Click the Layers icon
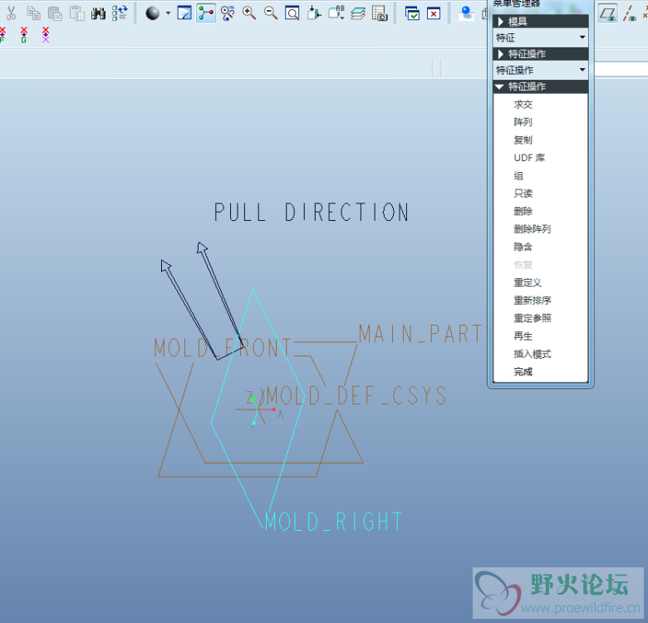This screenshot has width=648, height=623. (358, 13)
